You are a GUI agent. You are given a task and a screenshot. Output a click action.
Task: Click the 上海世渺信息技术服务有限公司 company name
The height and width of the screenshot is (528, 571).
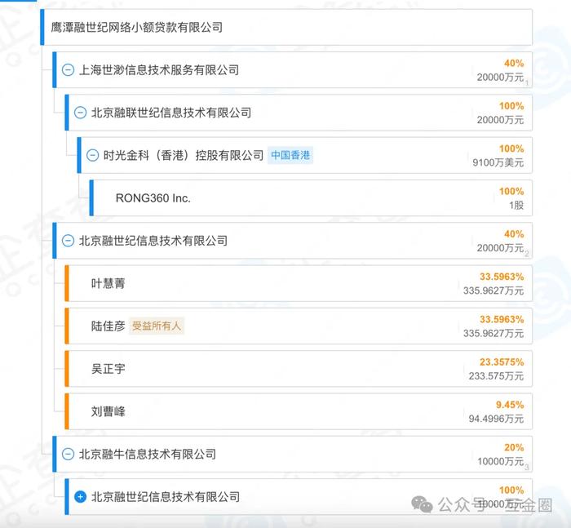pyautogui.click(x=159, y=70)
